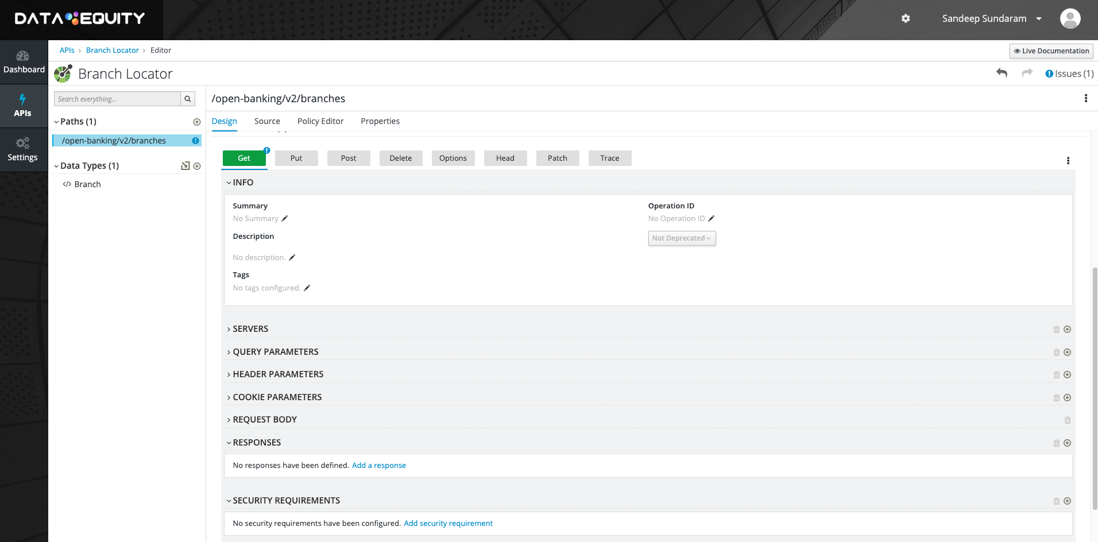View Issues (1) list
The height and width of the screenshot is (542, 1098).
[x=1069, y=73]
